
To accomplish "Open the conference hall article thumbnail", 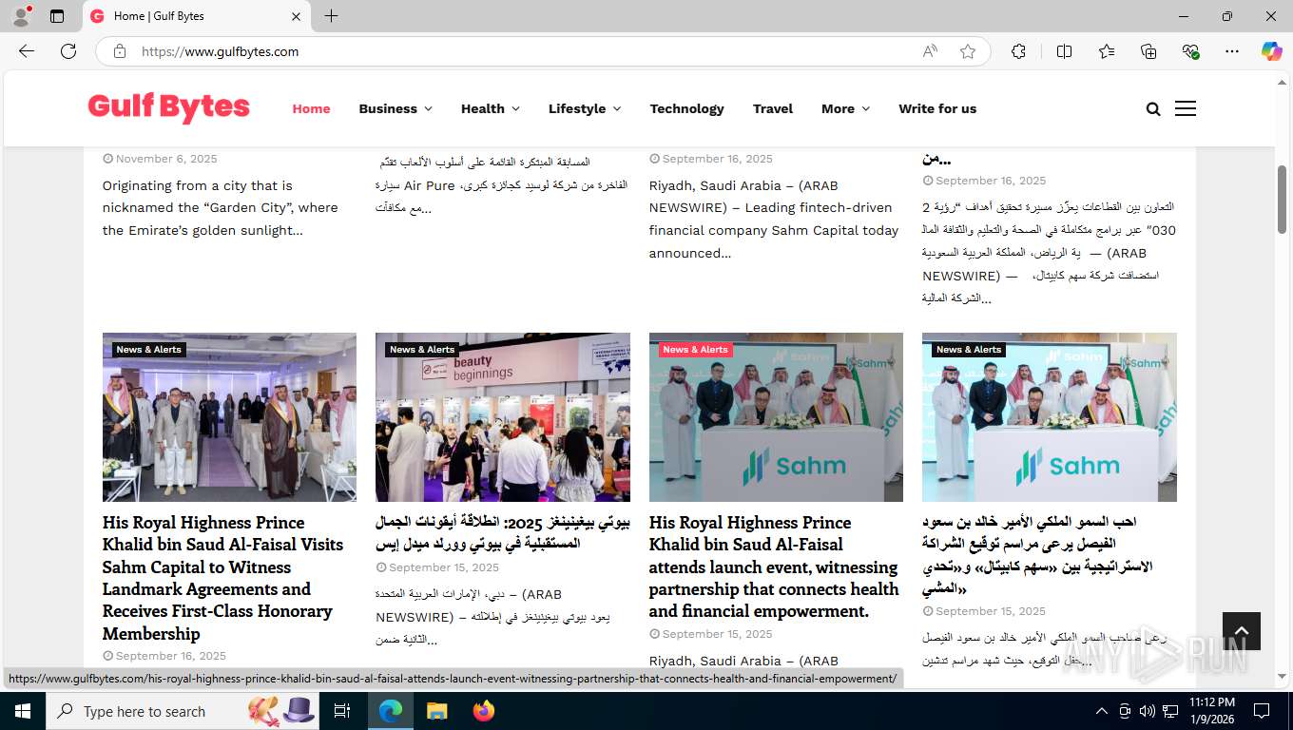I will (x=229, y=417).
